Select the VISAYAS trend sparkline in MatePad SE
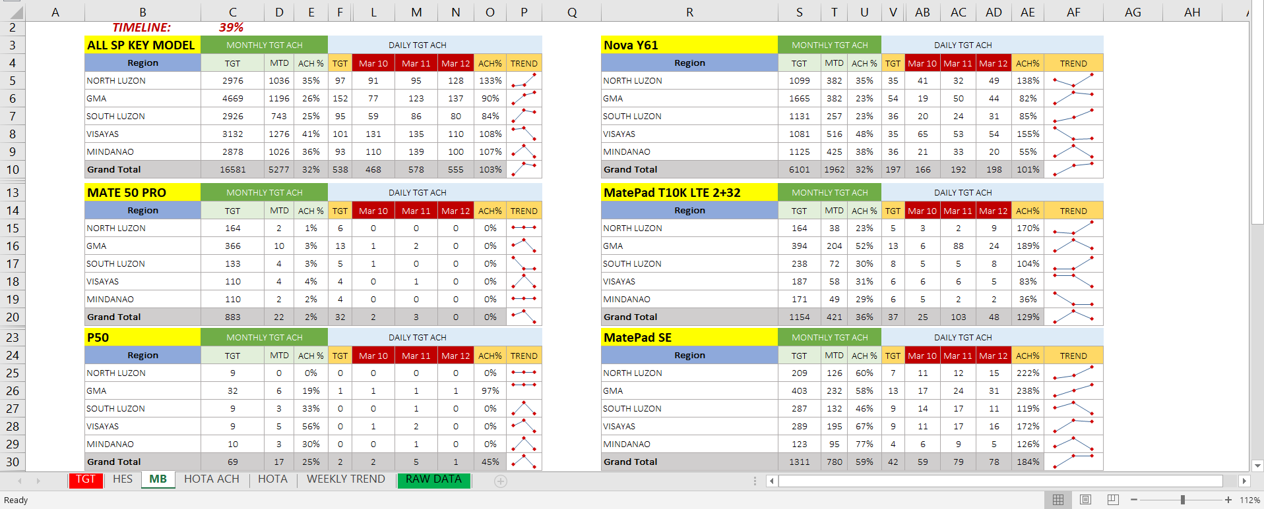 (1073, 426)
